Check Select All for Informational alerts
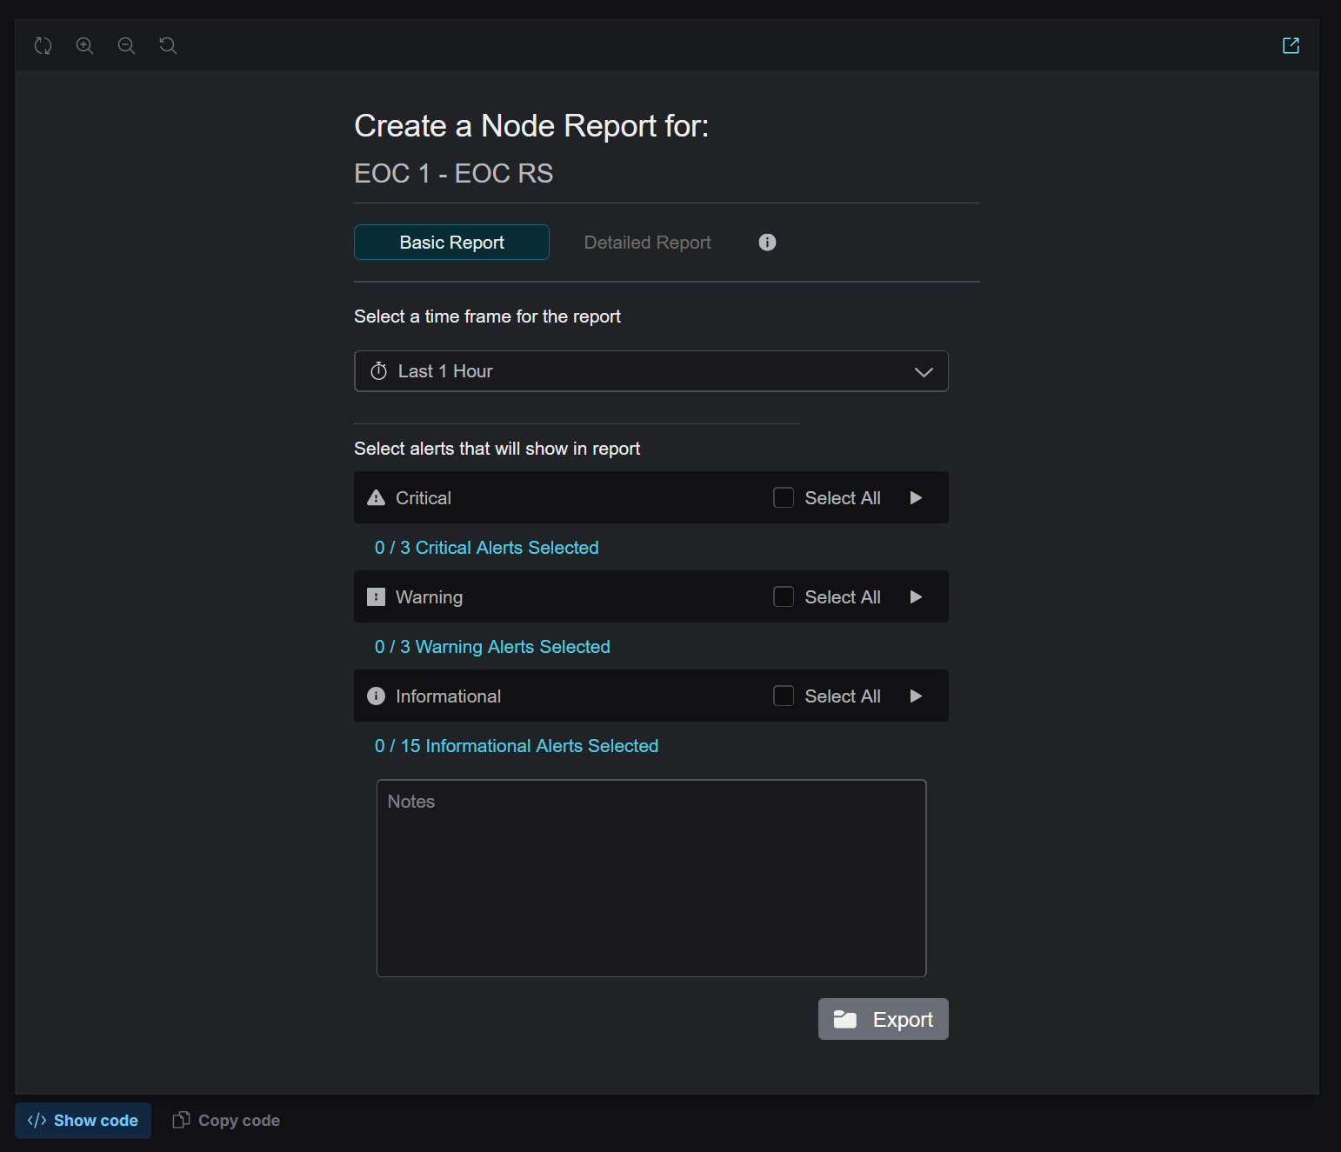The height and width of the screenshot is (1152, 1341). [784, 696]
